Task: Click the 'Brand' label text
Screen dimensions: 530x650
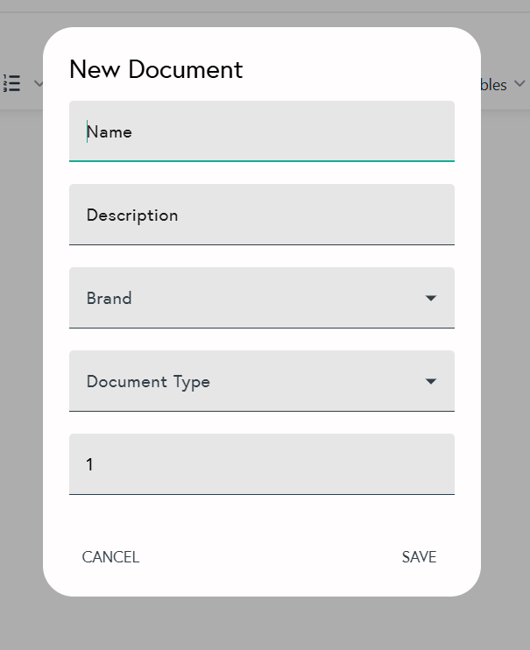Action: pos(110,299)
